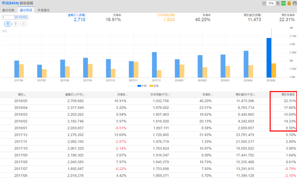This screenshot has height=178, width=297.
Task: Toggle the yellow padlock icon
Action: pos(289,3)
